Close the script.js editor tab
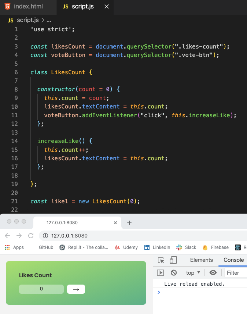Image resolution: width=247 pixels, height=314 pixels. coord(107,7)
